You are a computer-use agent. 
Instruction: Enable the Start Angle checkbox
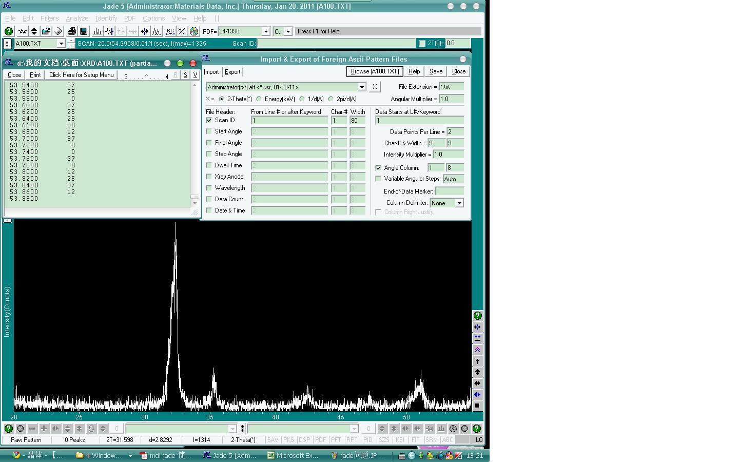209,131
